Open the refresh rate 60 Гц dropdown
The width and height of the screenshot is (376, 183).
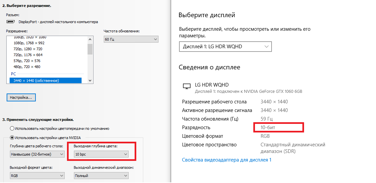[131, 39]
